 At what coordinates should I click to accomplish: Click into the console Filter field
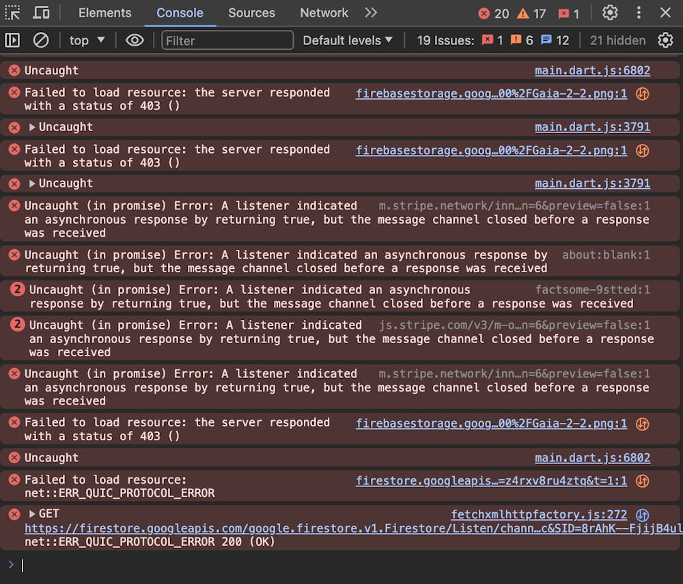tap(227, 40)
